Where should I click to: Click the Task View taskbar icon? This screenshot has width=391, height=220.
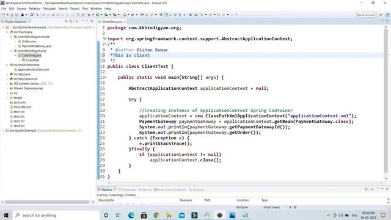(118, 215)
